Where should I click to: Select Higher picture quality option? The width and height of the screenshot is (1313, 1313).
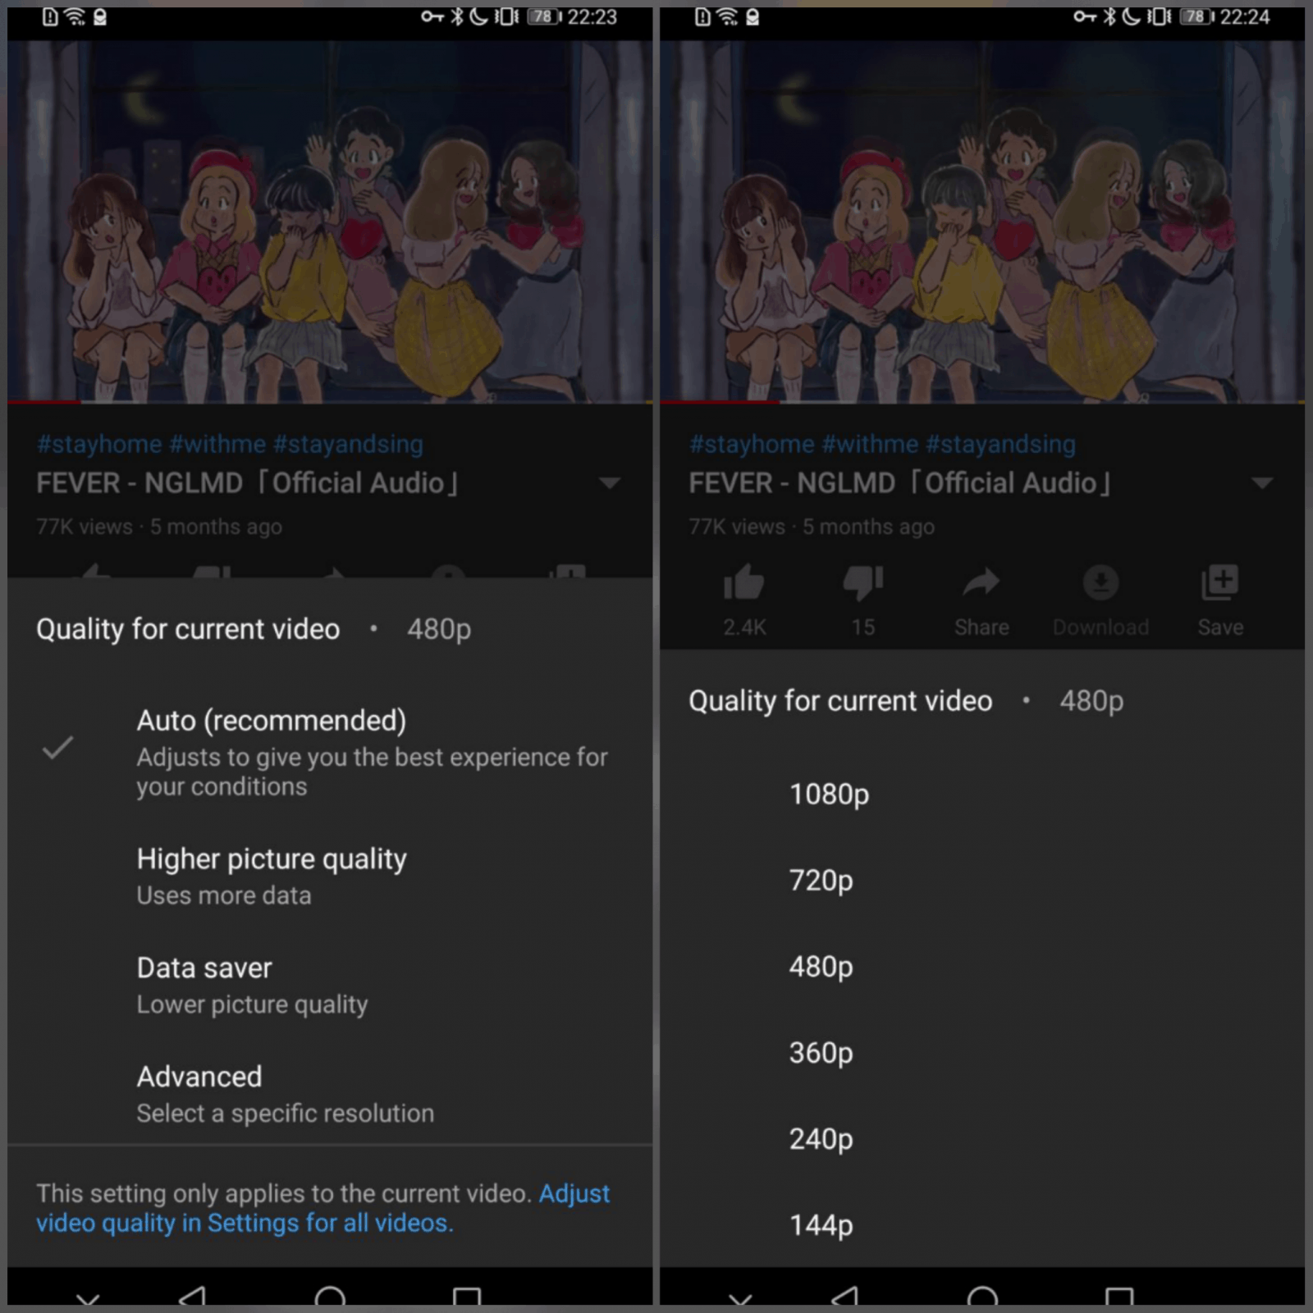tap(330, 876)
